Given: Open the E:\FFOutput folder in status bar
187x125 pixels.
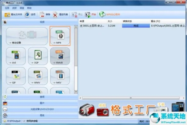Looking at the screenshot, I should click(x=12, y=121).
